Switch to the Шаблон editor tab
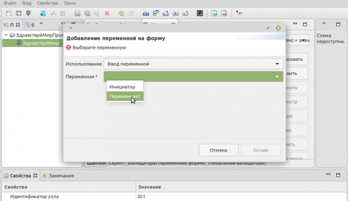Screen dimensions: 348x201 [96, 163]
